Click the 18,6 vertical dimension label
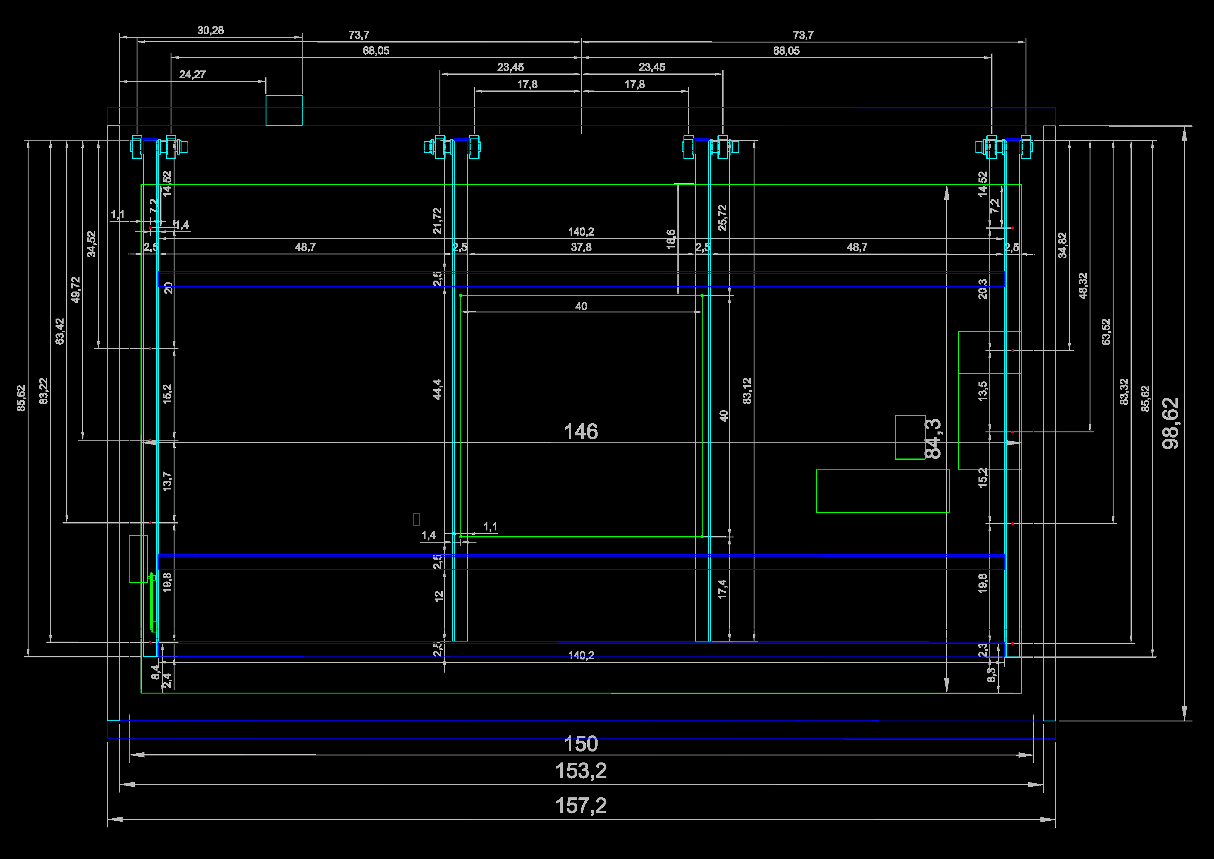This screenshot has height=859, width=1214. point(670,240)
